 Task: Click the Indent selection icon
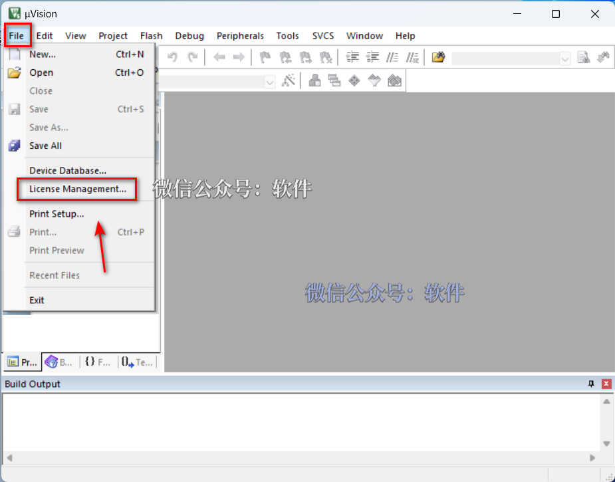(352, 57)
